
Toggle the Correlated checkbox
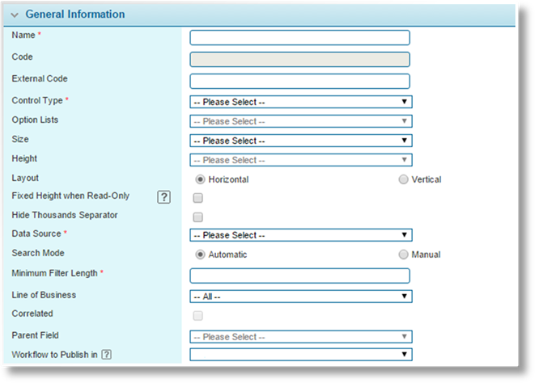[x=198, y=316]
